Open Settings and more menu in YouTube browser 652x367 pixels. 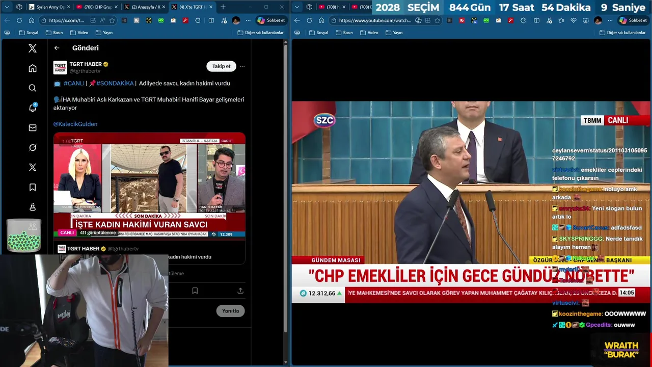point(610,20)
